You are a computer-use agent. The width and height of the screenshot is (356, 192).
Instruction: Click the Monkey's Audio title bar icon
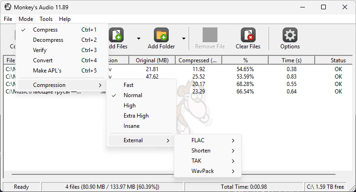pos(8,7)
